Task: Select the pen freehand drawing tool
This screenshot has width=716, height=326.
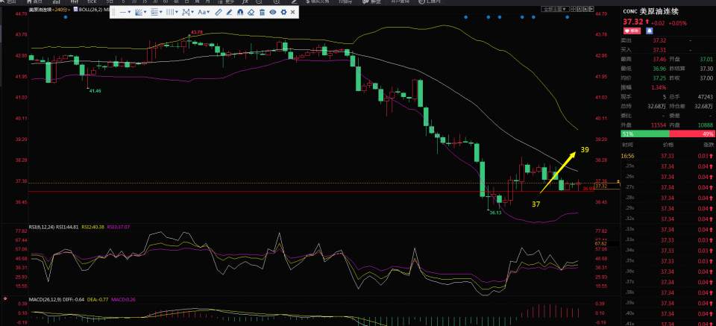Action: [x=229, y=12]
